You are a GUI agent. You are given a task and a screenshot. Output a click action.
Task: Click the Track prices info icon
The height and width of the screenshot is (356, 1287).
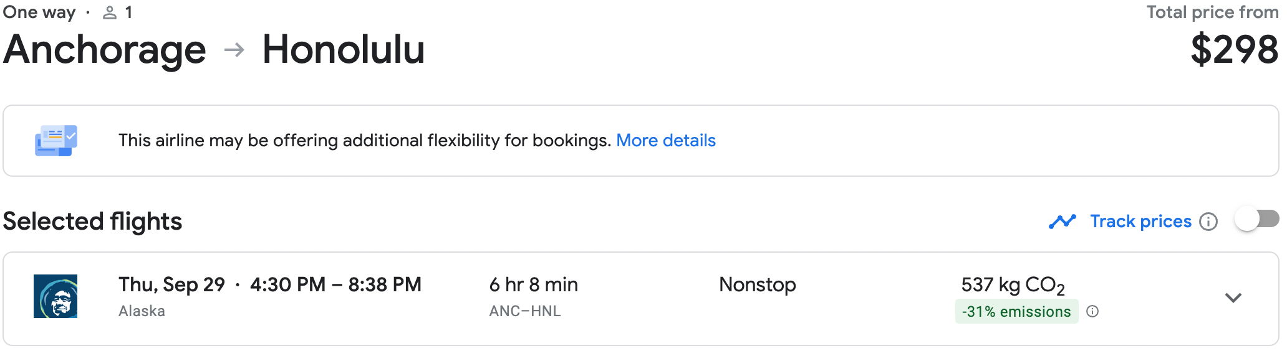(x=1208, y=222)
